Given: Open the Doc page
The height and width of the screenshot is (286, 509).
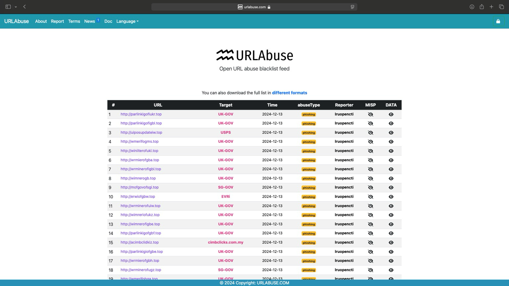Looking at the screenshot, I should click(108, 21).
